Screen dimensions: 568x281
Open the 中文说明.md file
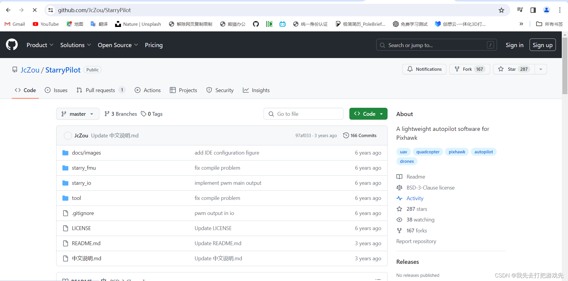[x=86, y=258]
